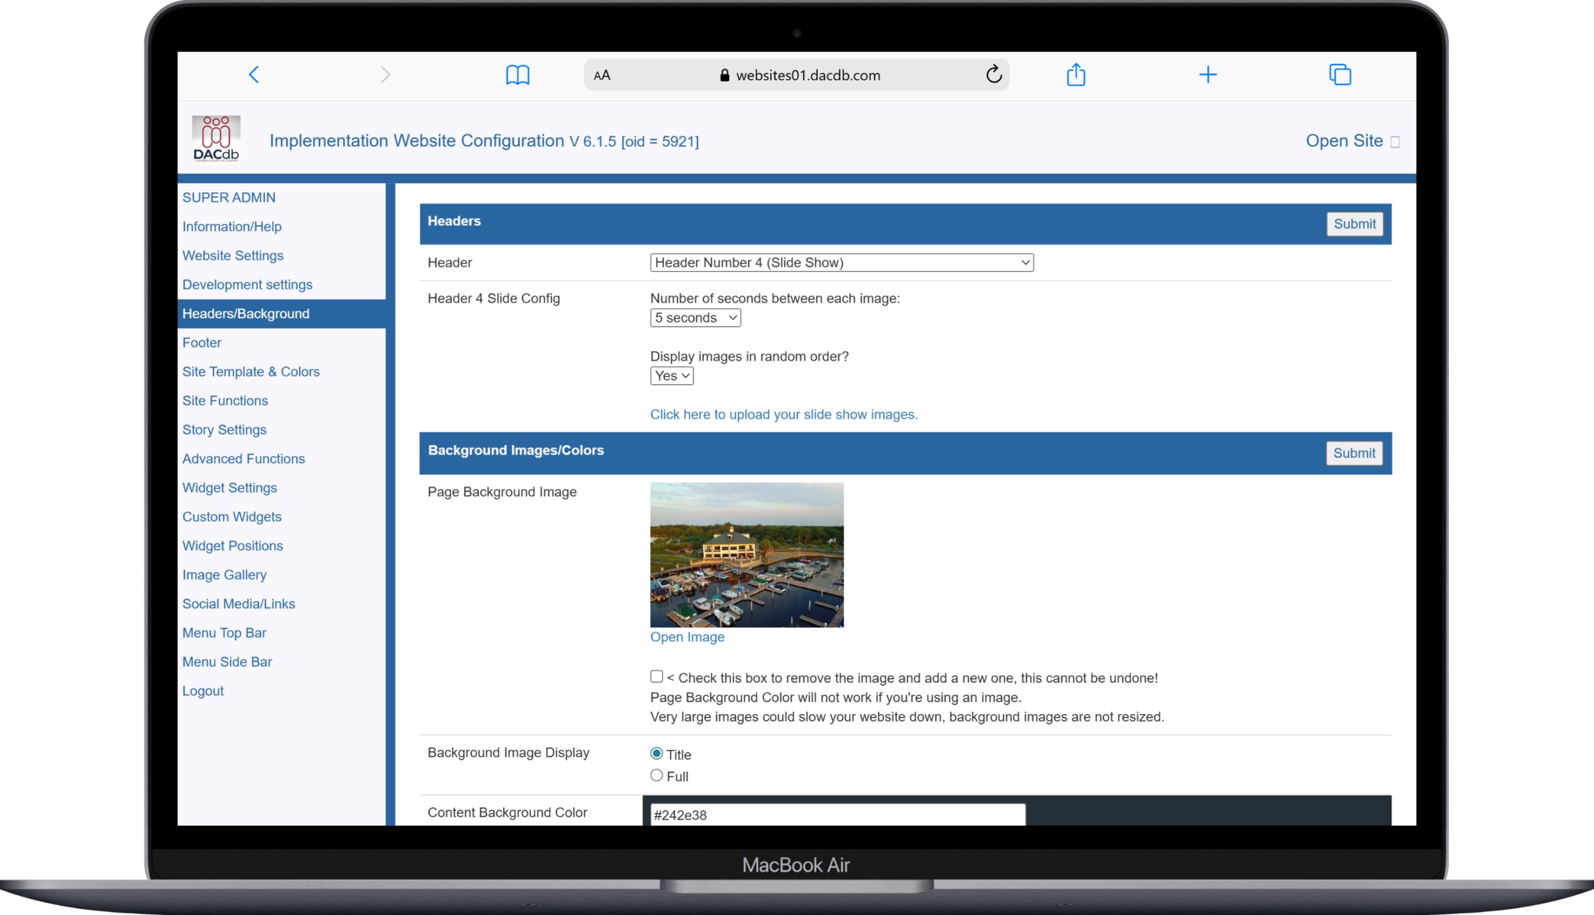Go back with the browser back arrow

pos(254,75)
